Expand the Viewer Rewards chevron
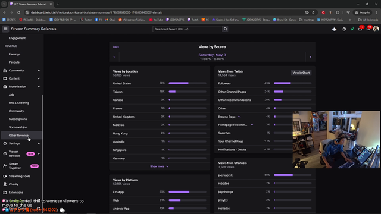This screenshot has width=381, height=214. click(x=39, y=153)
